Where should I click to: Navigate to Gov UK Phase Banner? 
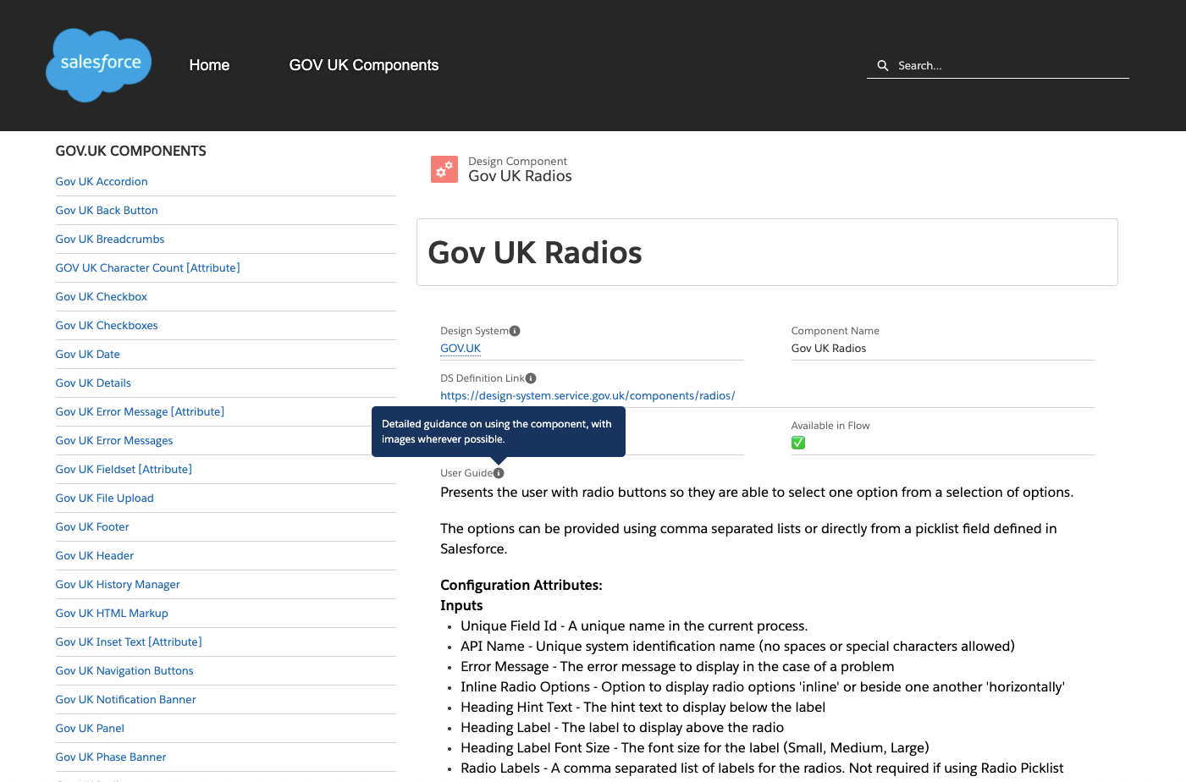pyautogui.click(x=110, y=757)
